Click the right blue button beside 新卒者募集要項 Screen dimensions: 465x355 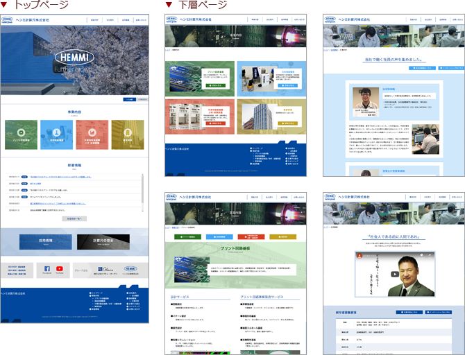[439, 312]
